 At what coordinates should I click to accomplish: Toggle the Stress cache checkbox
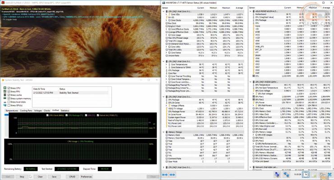tap(9, 95)
